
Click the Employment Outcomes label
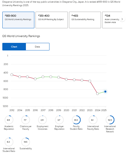(42, 128)
